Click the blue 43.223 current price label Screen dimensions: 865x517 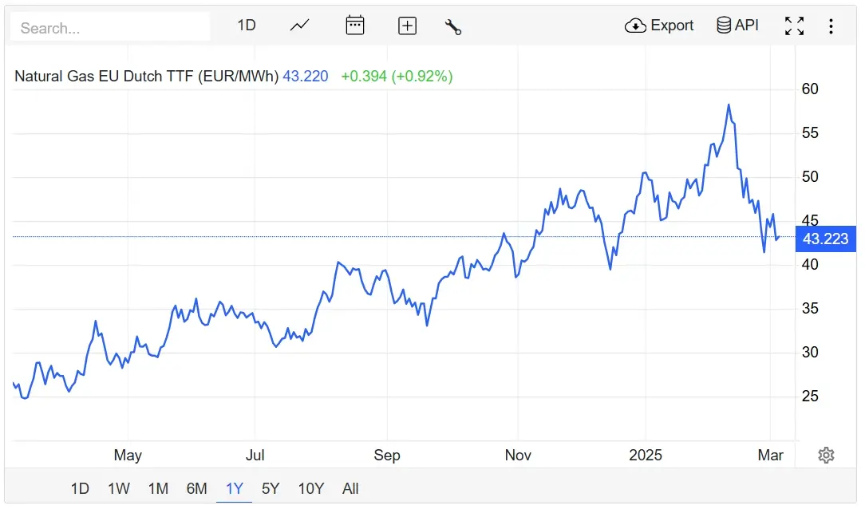pyautogui.click(x=826, y=239)
